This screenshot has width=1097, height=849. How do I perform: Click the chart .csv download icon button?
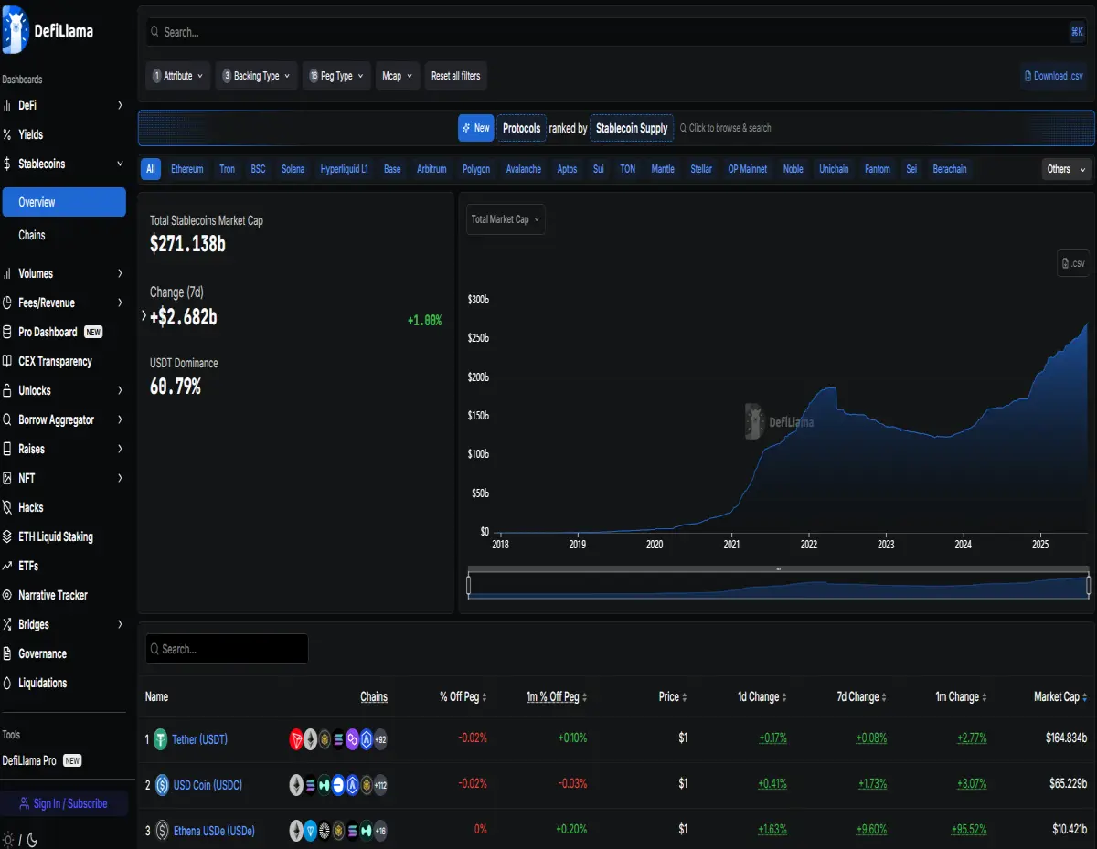tap(1073, 263)
